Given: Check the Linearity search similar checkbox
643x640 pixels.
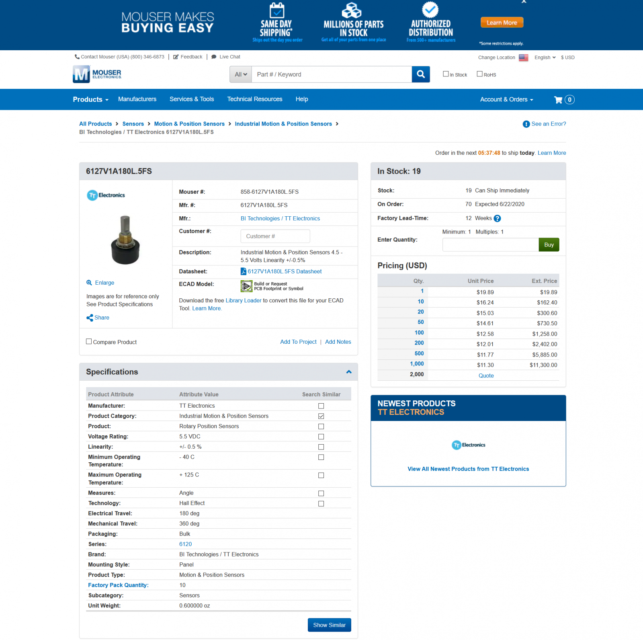Looking at the screenshot, I should pos(321,447).
